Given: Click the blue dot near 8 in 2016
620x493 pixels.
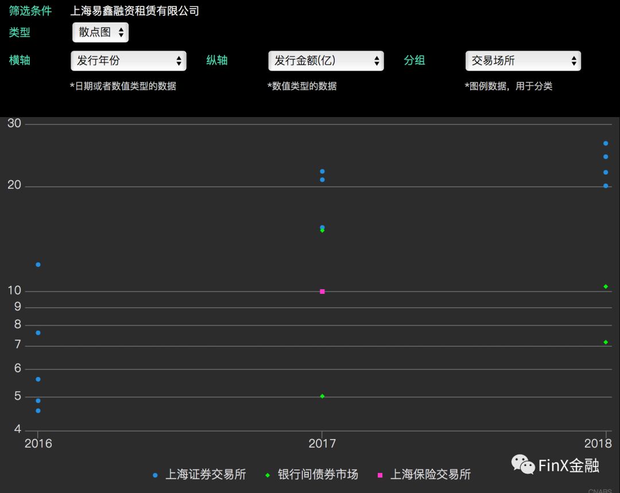Looking at the screenshot, I should point(38,333).
